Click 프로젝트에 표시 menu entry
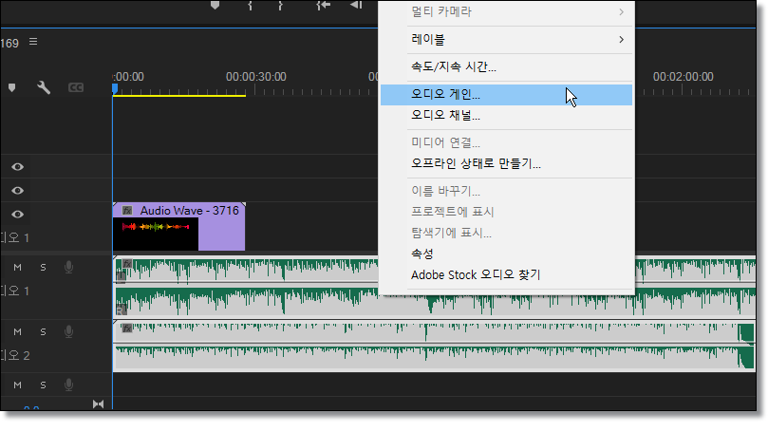Screen dimensions: 768x432 click(x=506, y=212)
